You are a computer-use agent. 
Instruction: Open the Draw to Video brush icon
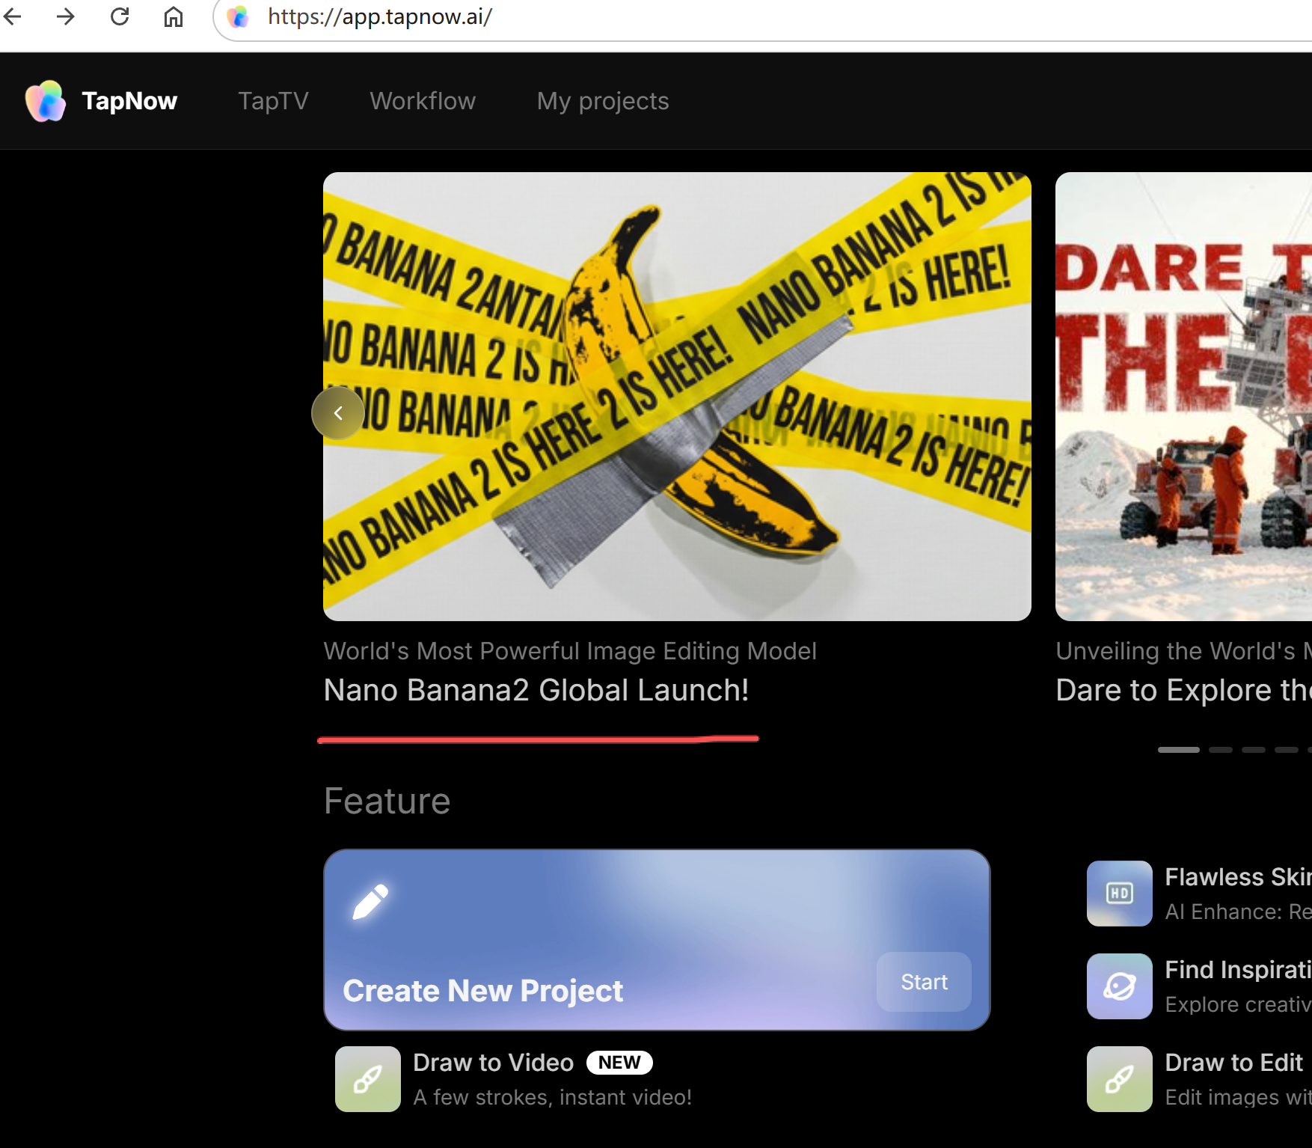[x=368, y=1079]
